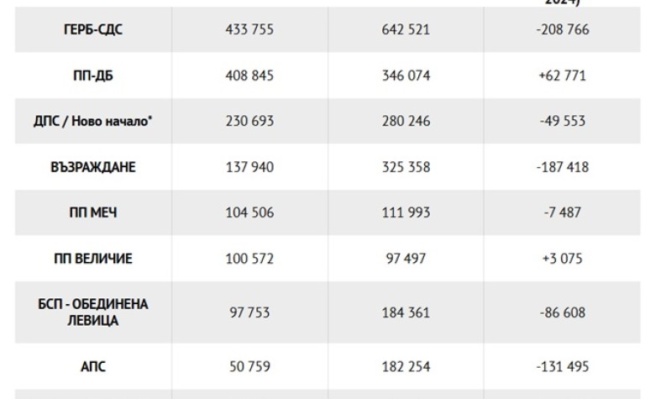Click the БСП - ОБЕДИНЕНА ЛЕВИЦА label
Viewport: 645px width, 399px height.
[x=92, y=312]
